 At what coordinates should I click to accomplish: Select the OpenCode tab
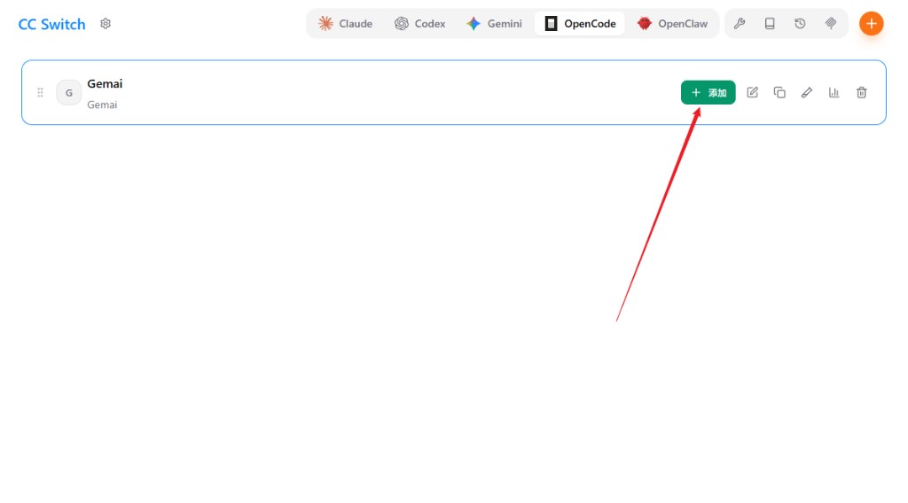click(x=580, y=24)
